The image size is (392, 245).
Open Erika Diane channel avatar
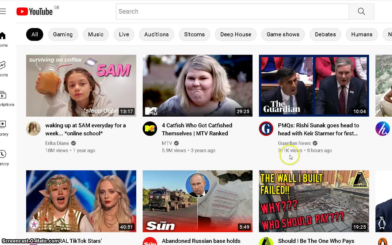pos(33,129)
